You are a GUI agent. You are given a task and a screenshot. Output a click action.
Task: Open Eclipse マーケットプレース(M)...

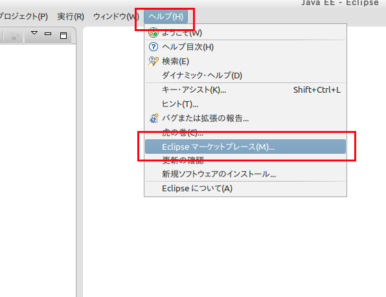(245, 147)
